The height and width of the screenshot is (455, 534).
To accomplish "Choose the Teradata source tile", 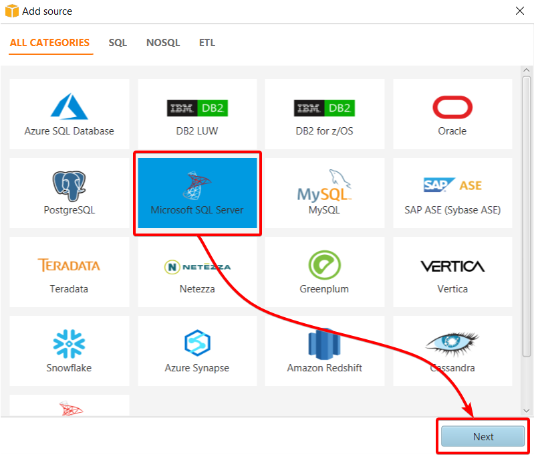I will point(69,272).
